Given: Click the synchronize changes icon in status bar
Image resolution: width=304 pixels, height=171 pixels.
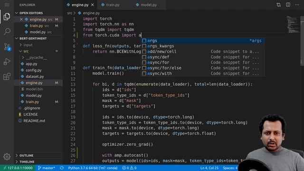Looking at the screenshot, I should [x=62, y=168].
